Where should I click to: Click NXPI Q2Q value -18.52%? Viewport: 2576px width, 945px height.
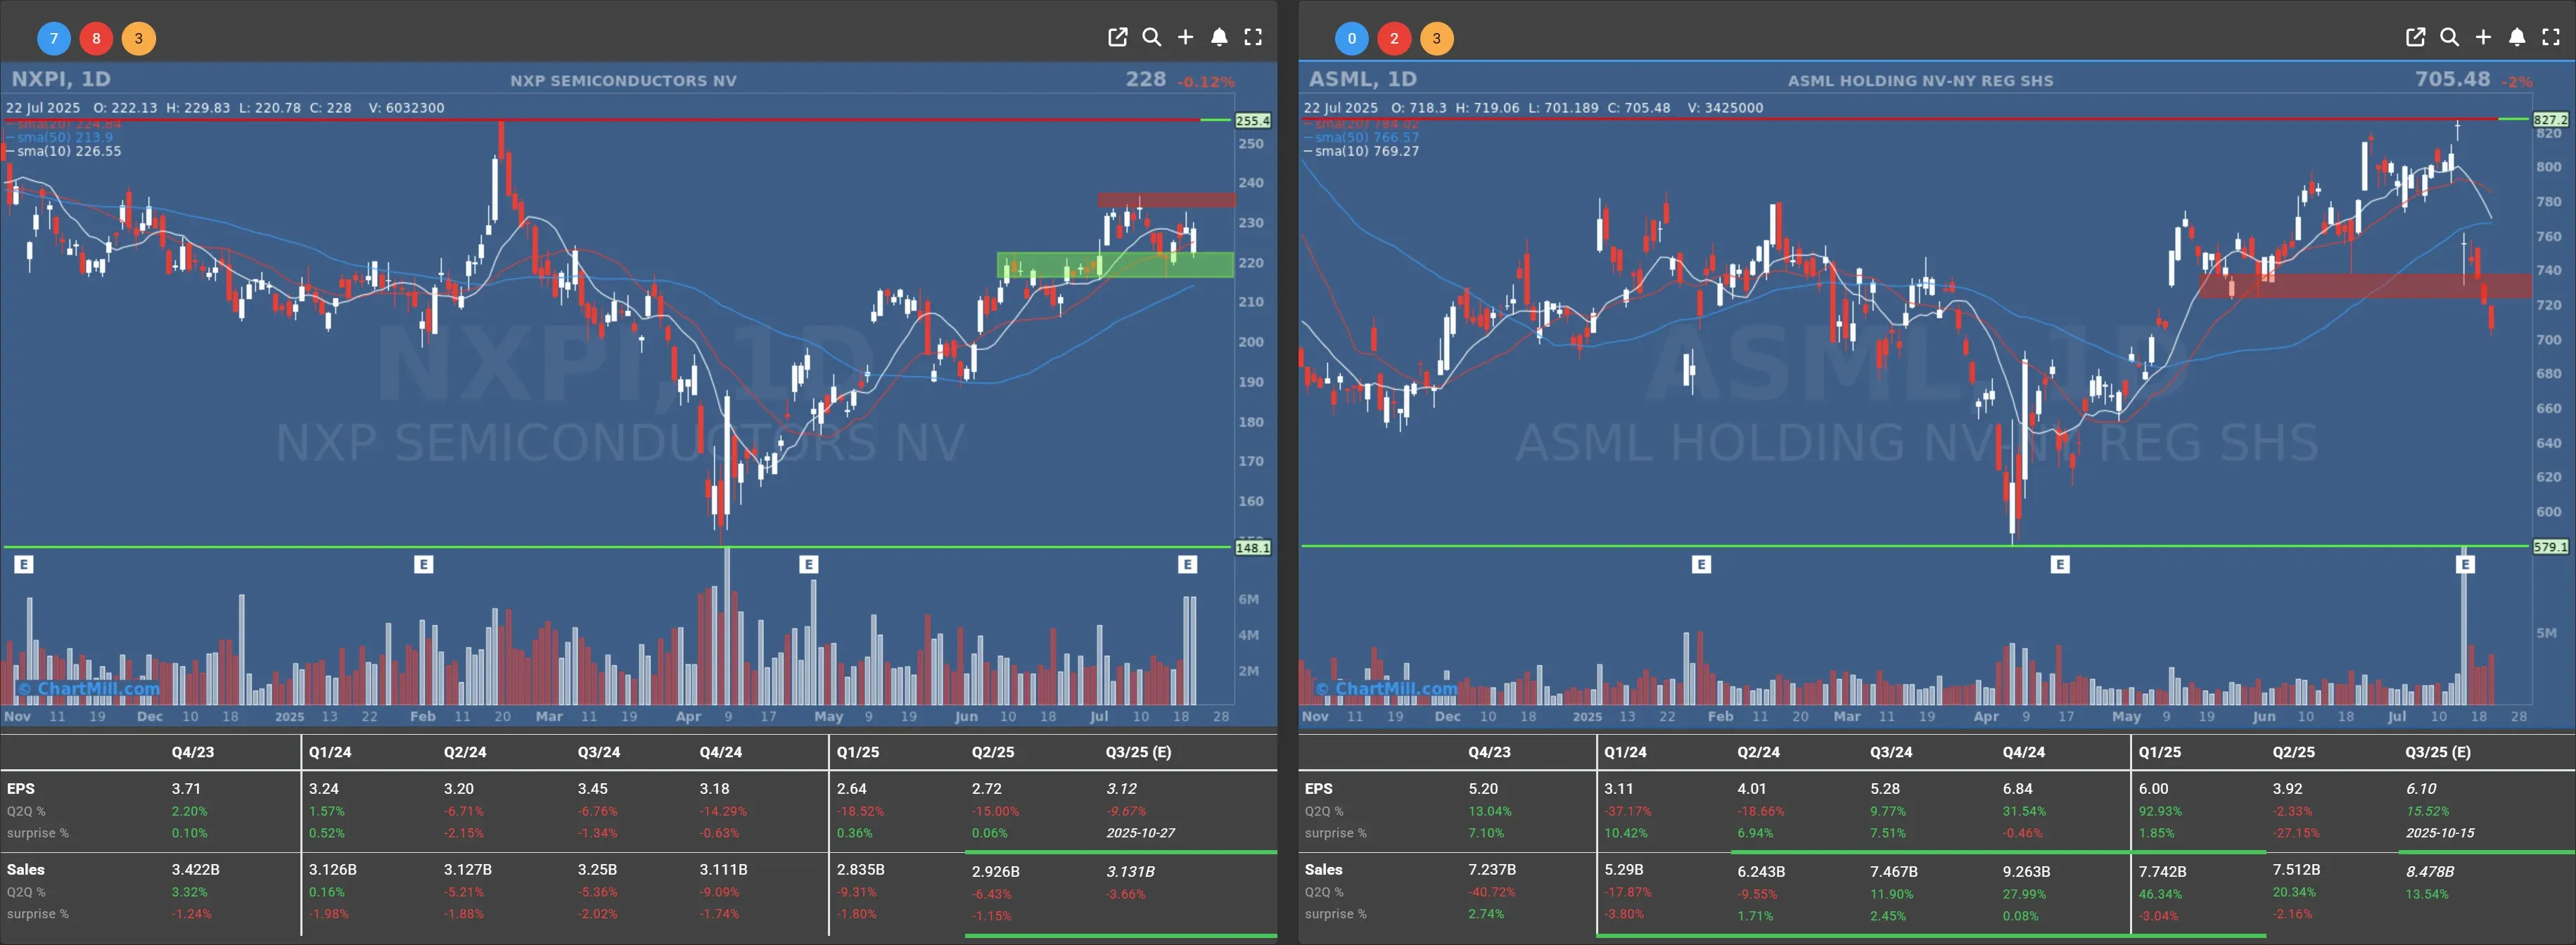(x=861, y=811)
